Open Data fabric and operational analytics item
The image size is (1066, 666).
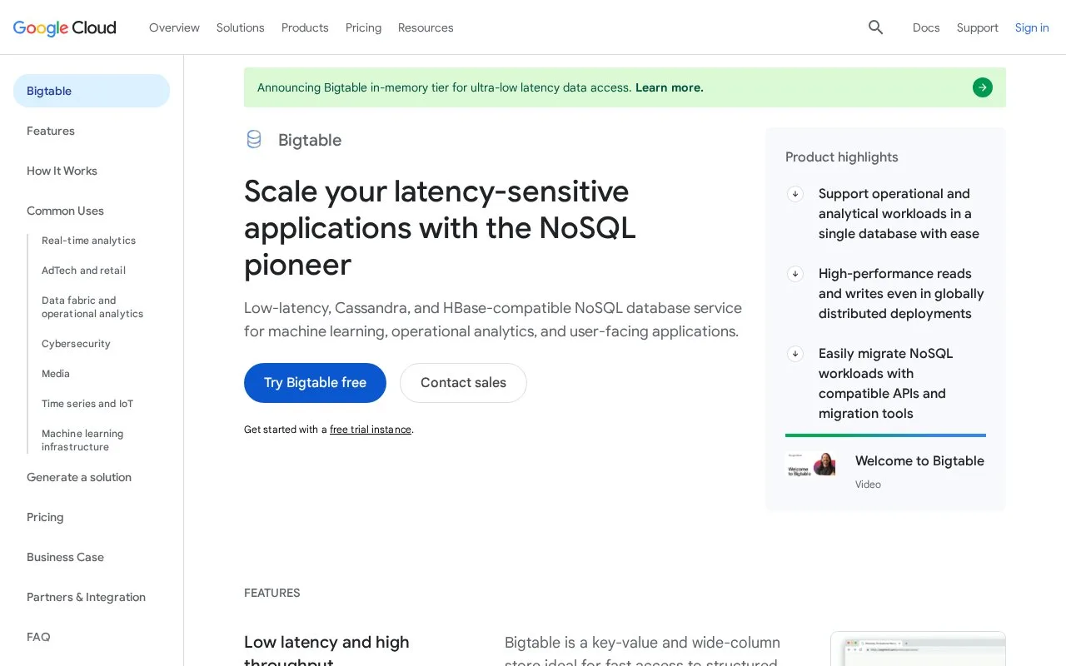tap(92, 307)
